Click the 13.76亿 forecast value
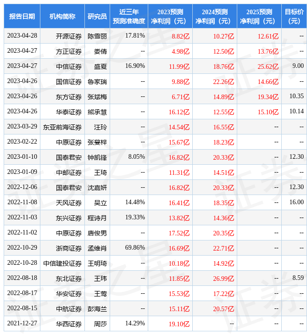The height and width of the screenshot is (335, 307). click(268, 51)
